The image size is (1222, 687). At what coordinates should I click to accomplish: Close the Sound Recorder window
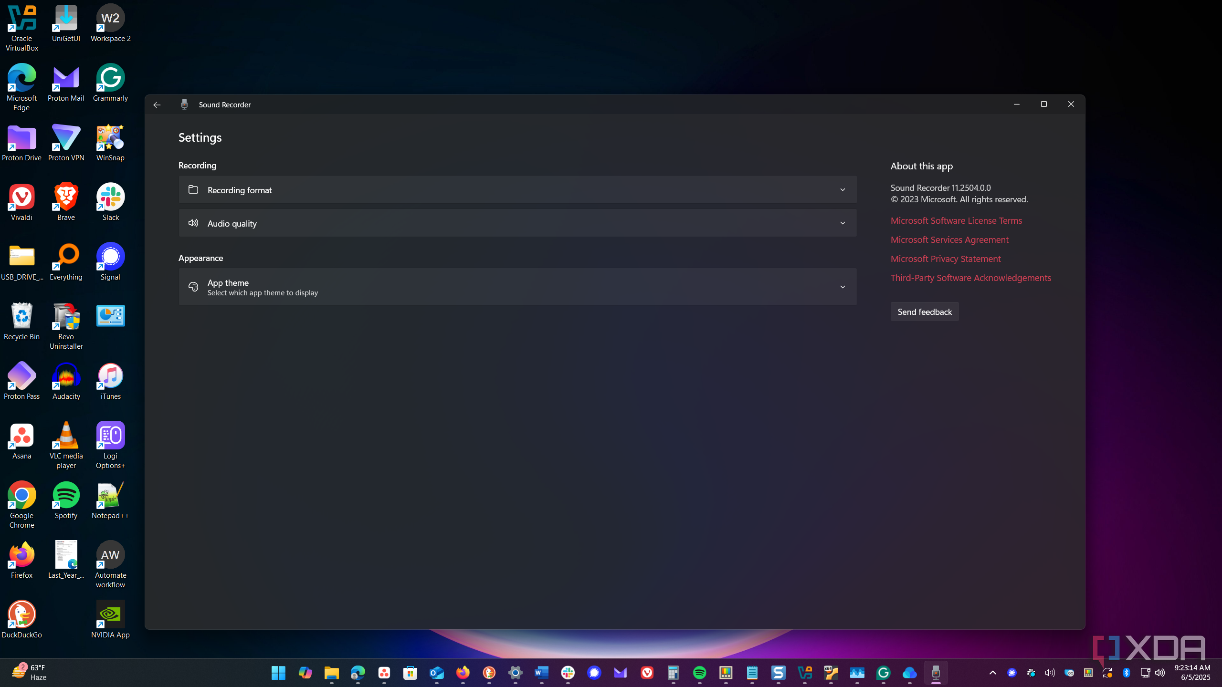[1071, 104]
